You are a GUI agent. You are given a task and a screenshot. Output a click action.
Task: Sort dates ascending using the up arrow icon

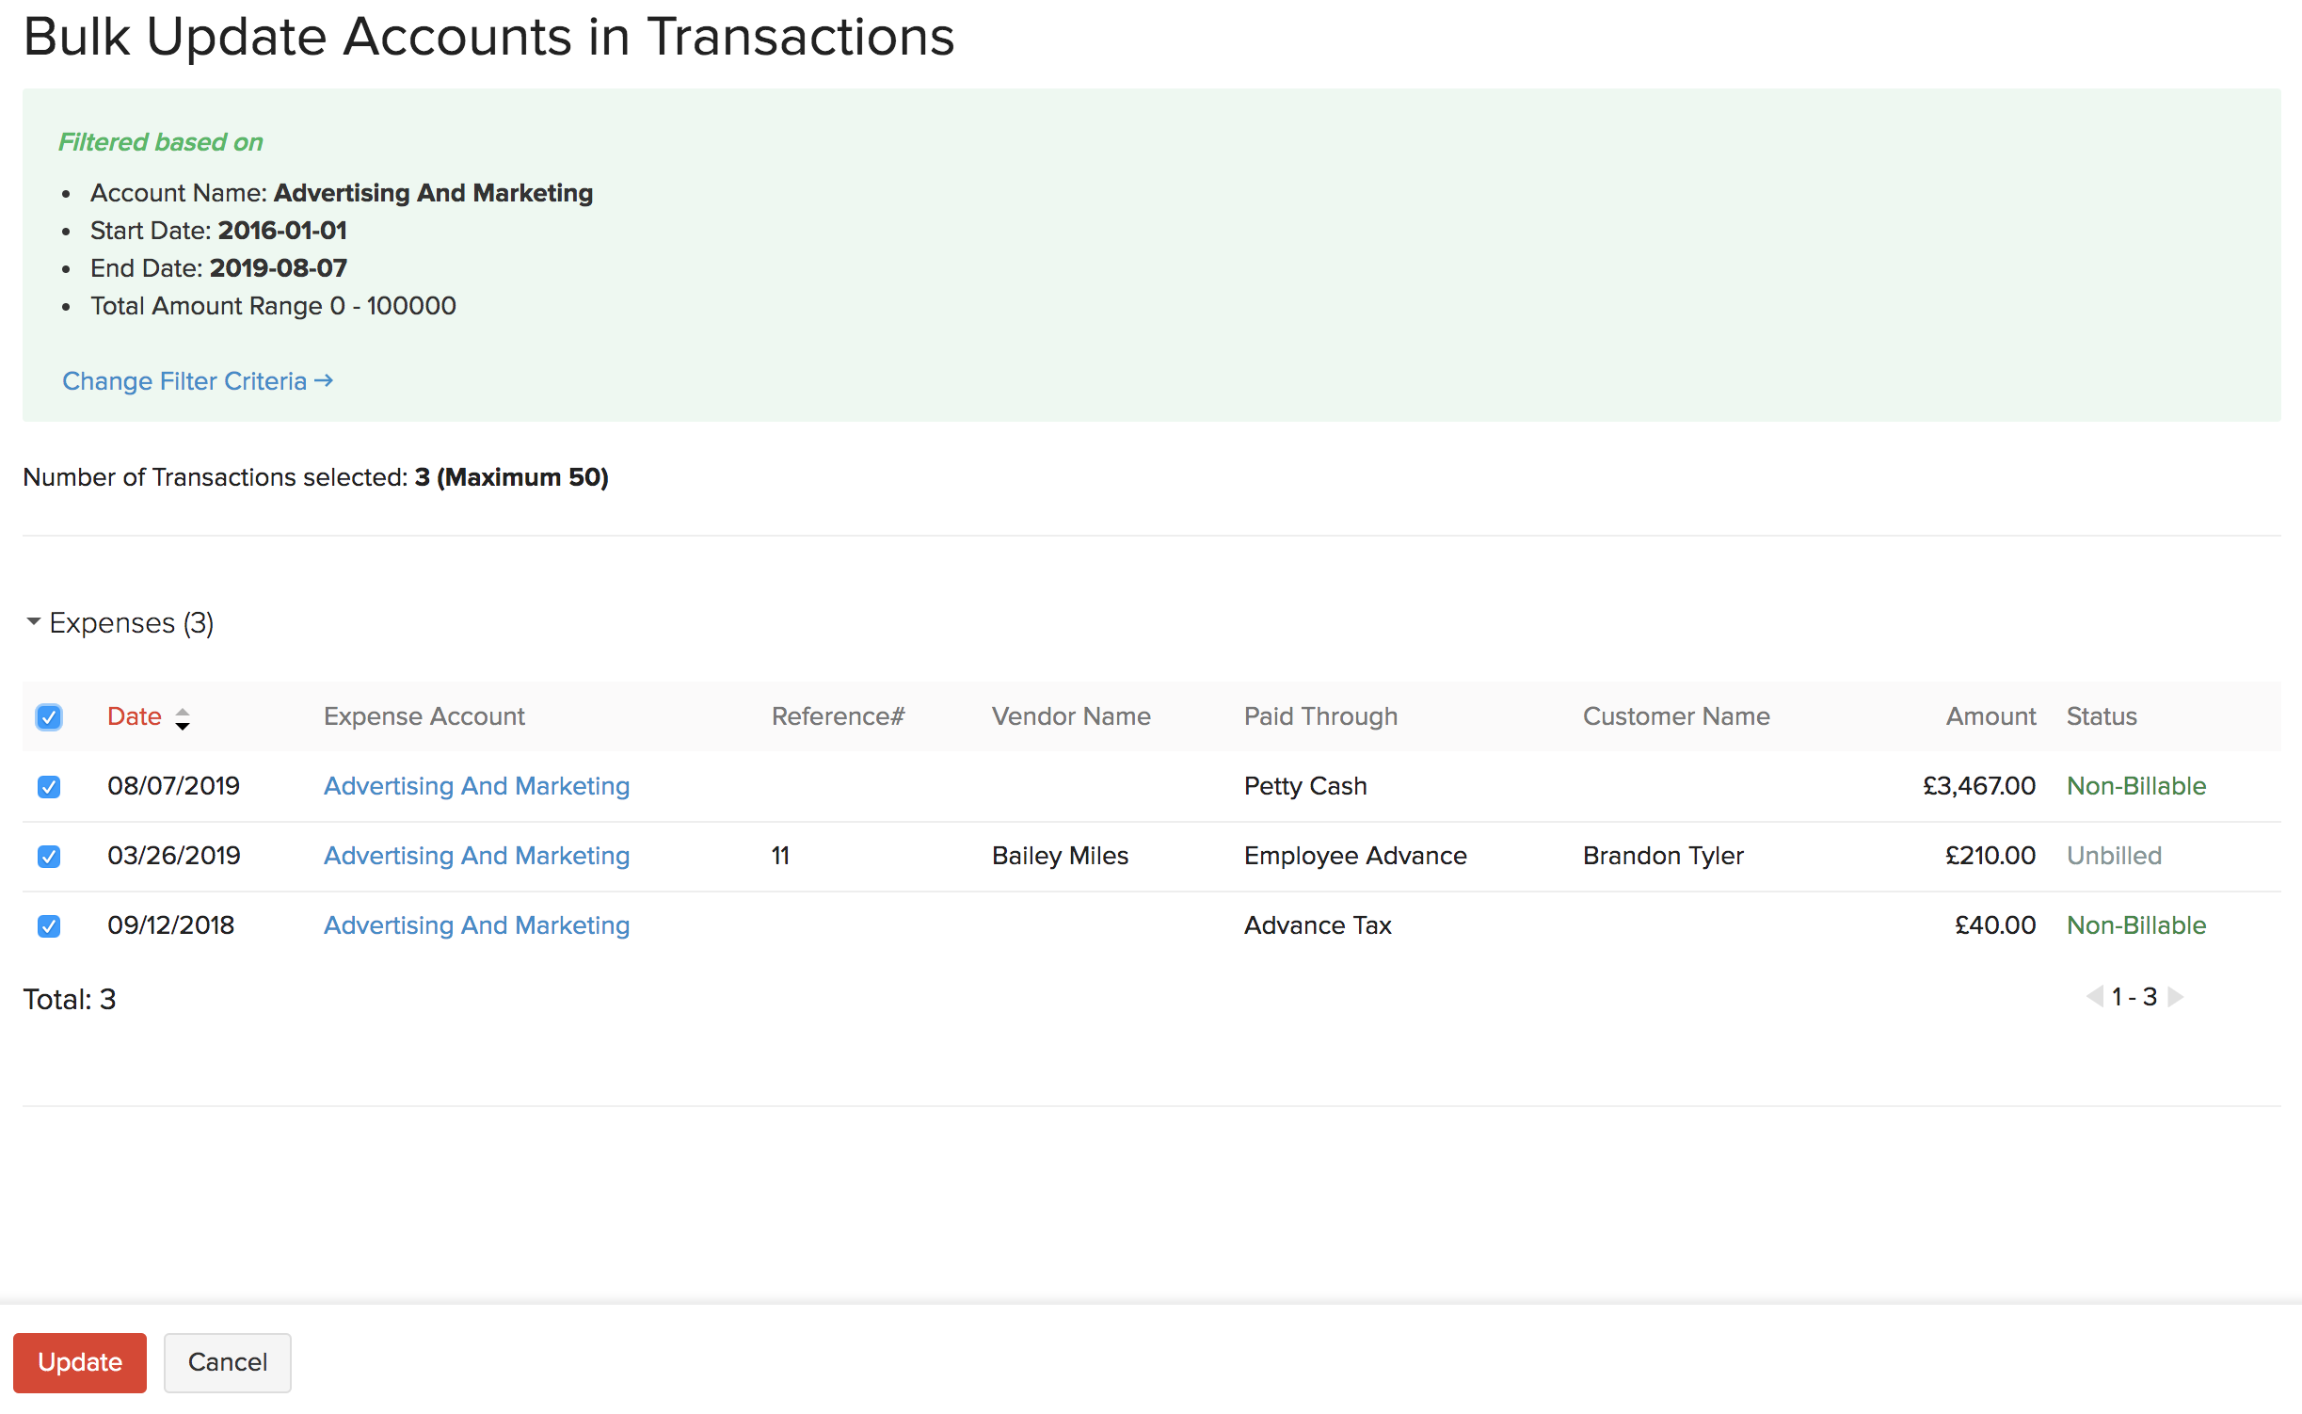coord(183,711)
